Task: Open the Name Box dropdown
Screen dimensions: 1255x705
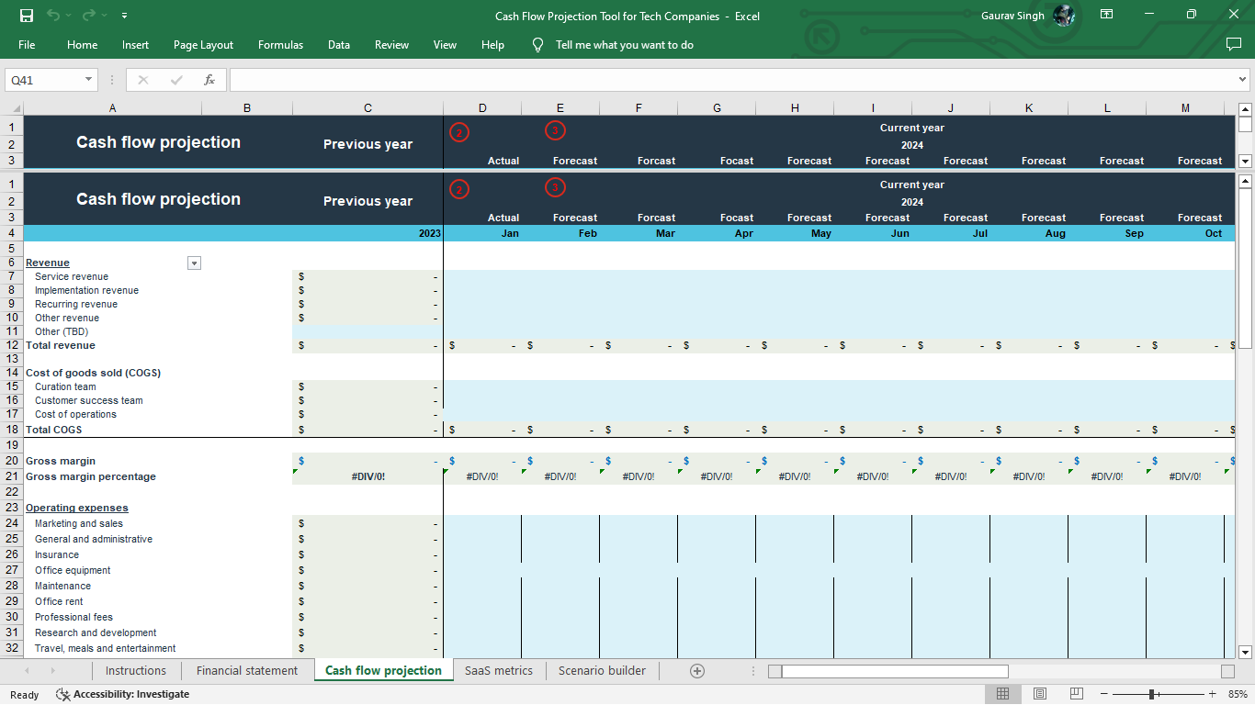Action: 89,79
